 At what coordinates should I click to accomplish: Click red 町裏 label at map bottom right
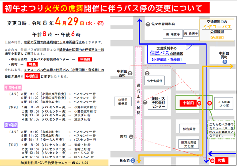[222, 161]
